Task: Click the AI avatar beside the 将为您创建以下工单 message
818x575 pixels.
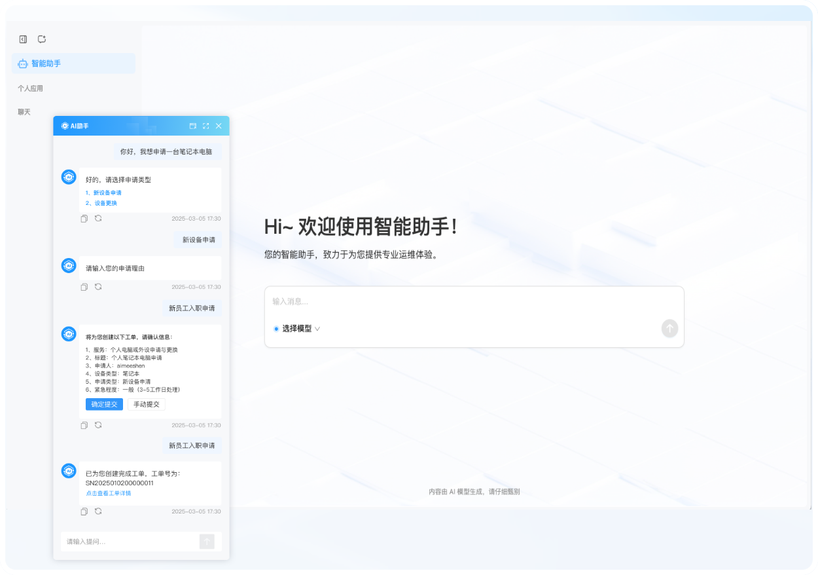Action: click(x=69, y=334)
